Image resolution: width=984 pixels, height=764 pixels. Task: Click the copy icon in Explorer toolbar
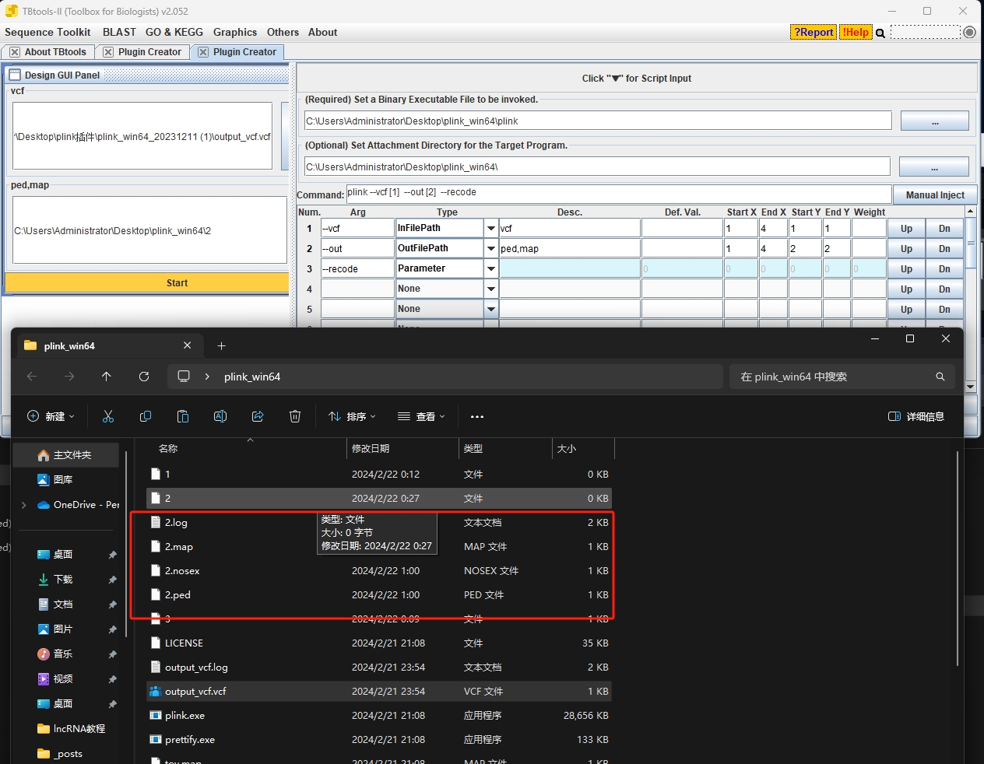146,417
